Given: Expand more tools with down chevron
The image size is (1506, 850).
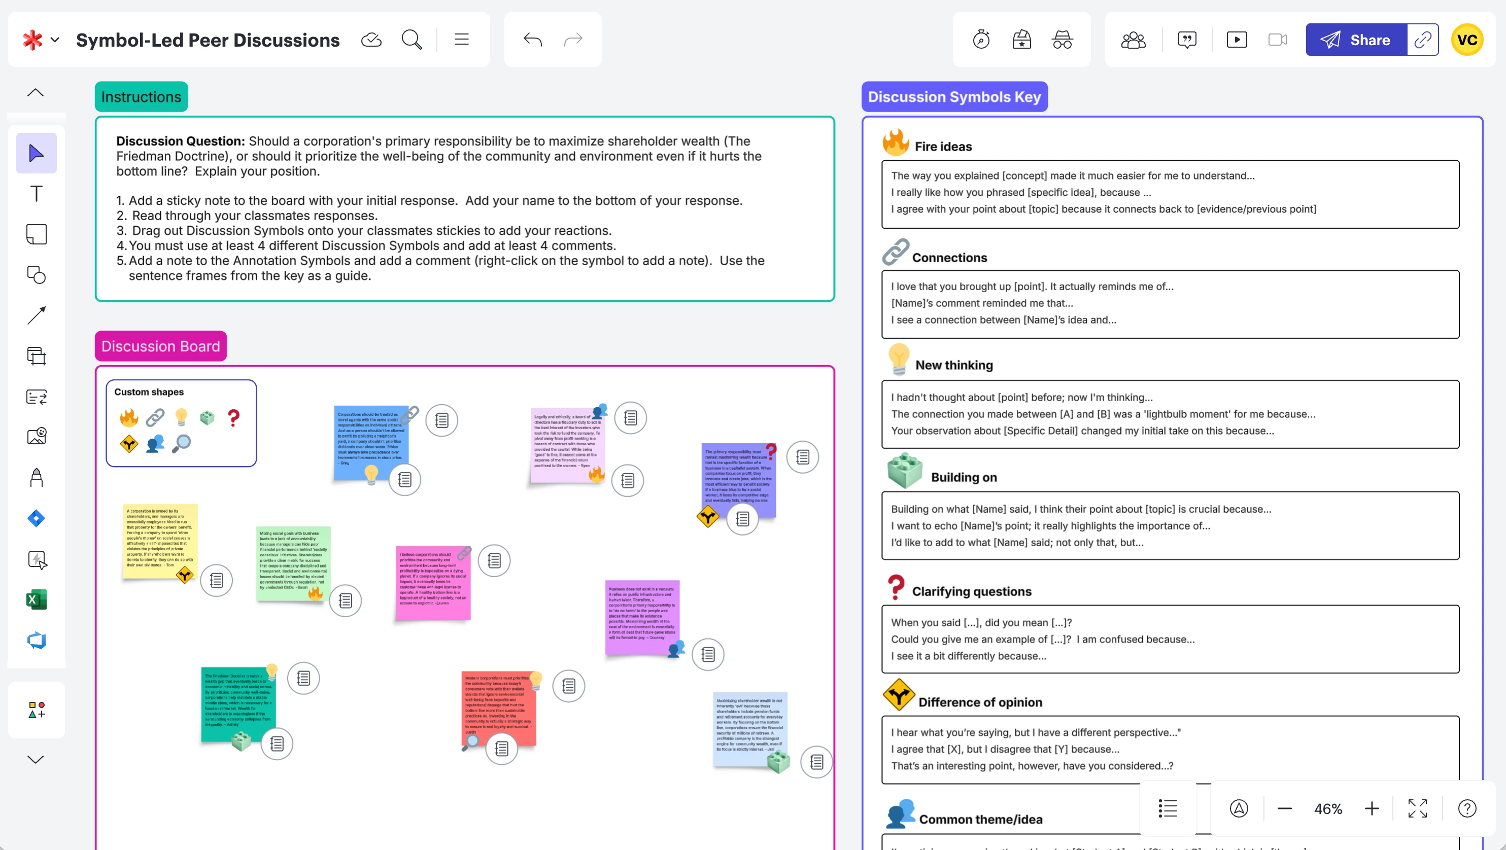Looking at the screenshot, I should point(36,759).
